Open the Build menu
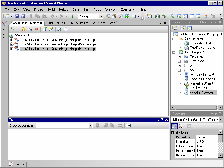The width and height of the screenshot is (224, 168). click(52, 9)
